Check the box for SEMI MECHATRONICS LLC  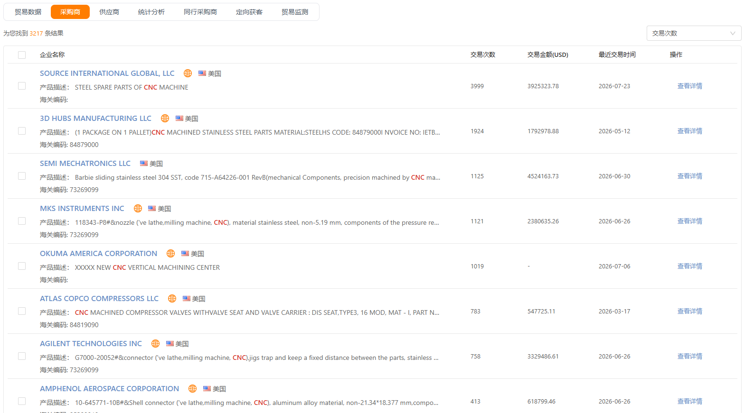click(22, 176)
